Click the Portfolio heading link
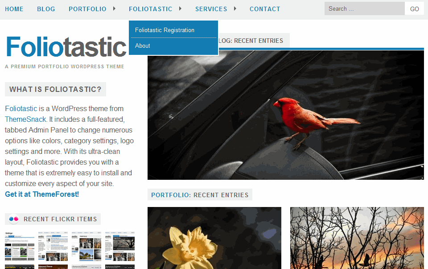 point(170,195)
